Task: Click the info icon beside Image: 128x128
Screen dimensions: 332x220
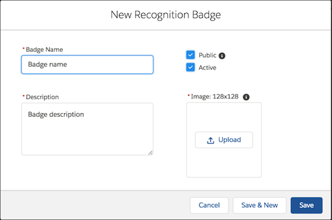Action: (x=246, y=97)
